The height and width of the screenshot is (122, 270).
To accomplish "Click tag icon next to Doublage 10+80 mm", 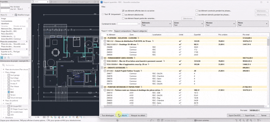I will tap(138, 44).
